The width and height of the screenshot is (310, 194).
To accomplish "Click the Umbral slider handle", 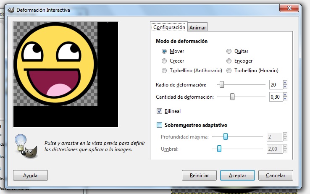I will (219, 149).
